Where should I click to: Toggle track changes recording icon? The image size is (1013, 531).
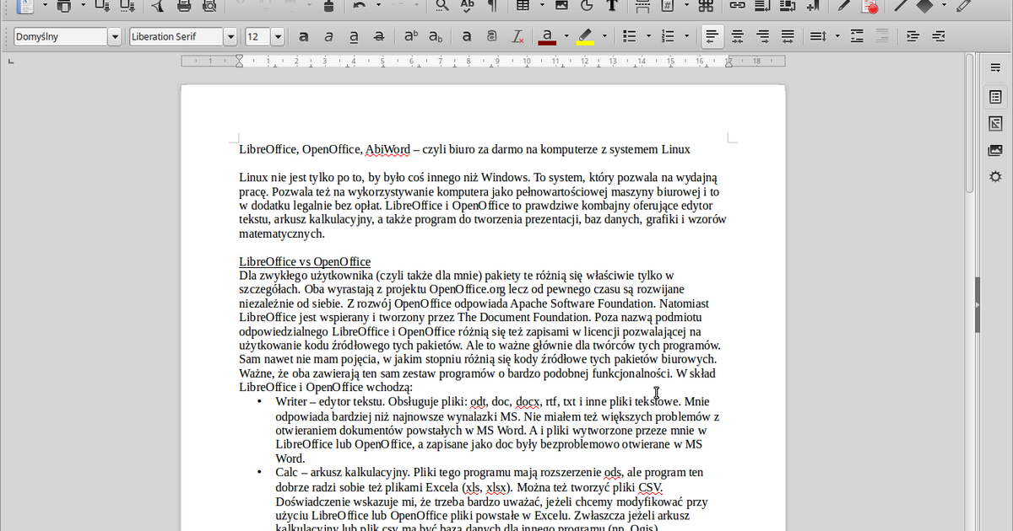[869, 6]
